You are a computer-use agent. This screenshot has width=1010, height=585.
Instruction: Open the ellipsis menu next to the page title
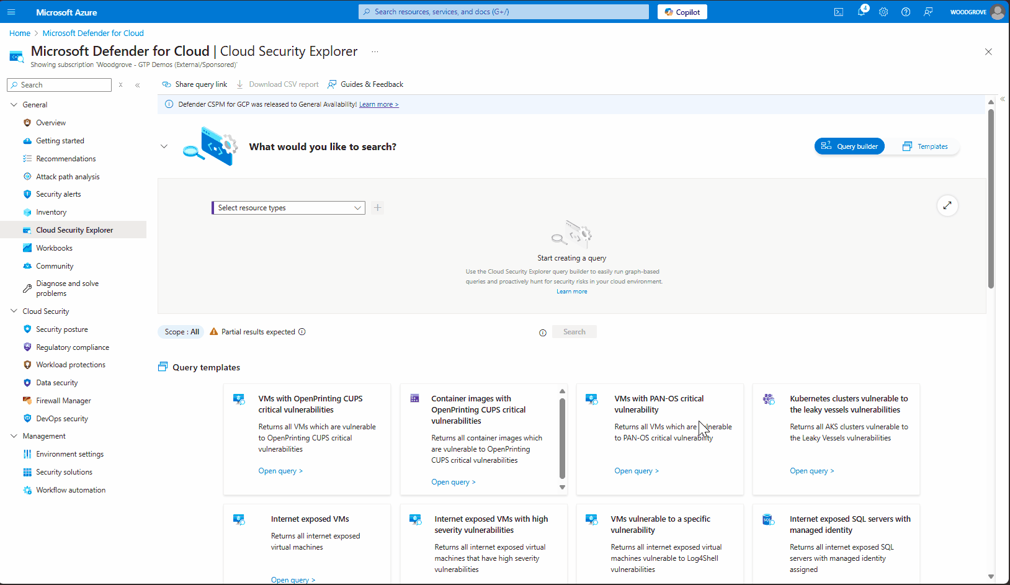tap(375, 51)
